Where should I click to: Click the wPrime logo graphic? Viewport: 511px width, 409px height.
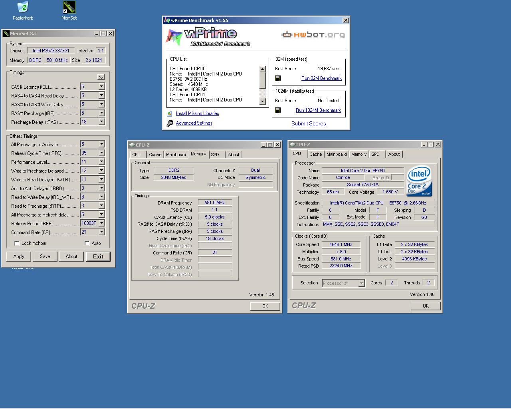tap(208, 37)
